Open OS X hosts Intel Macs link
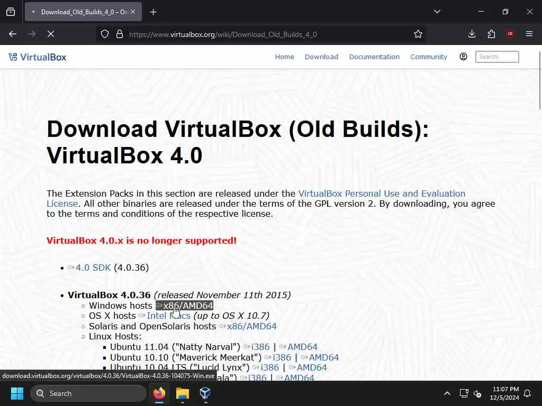 [x=168, y=316]
